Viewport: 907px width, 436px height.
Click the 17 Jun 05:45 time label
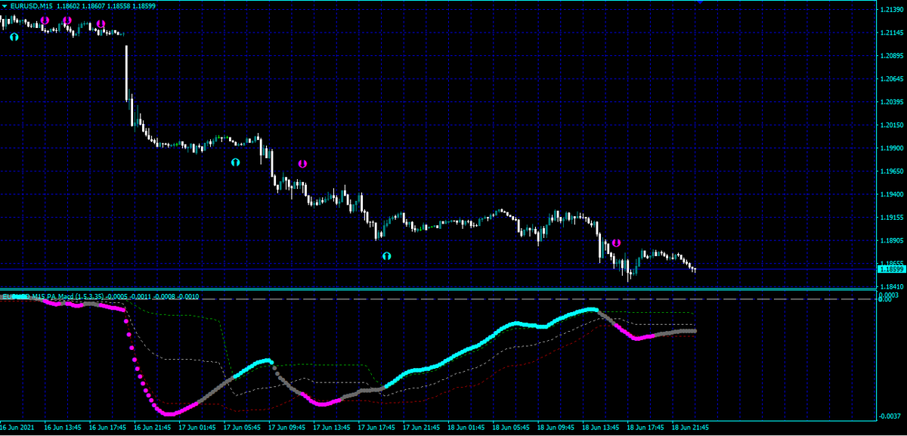243,427
